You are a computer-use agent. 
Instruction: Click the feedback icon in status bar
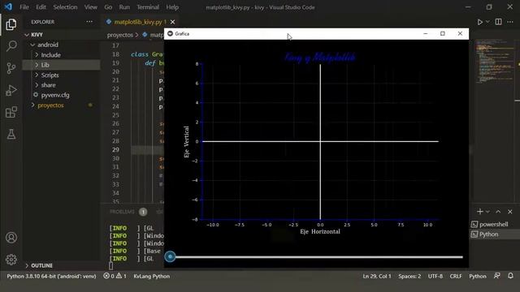click(496, 276)
